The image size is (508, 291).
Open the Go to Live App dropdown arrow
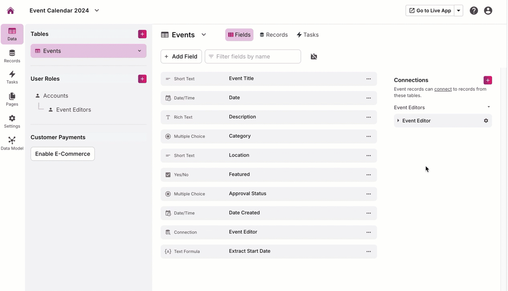pyautogui.click(x=459, y=10)
